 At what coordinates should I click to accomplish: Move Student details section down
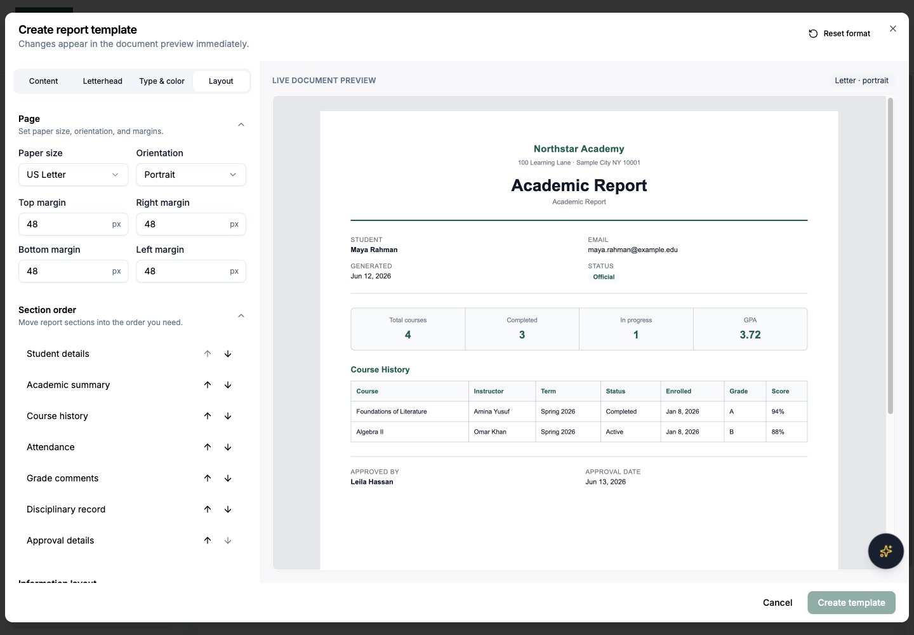228,354
